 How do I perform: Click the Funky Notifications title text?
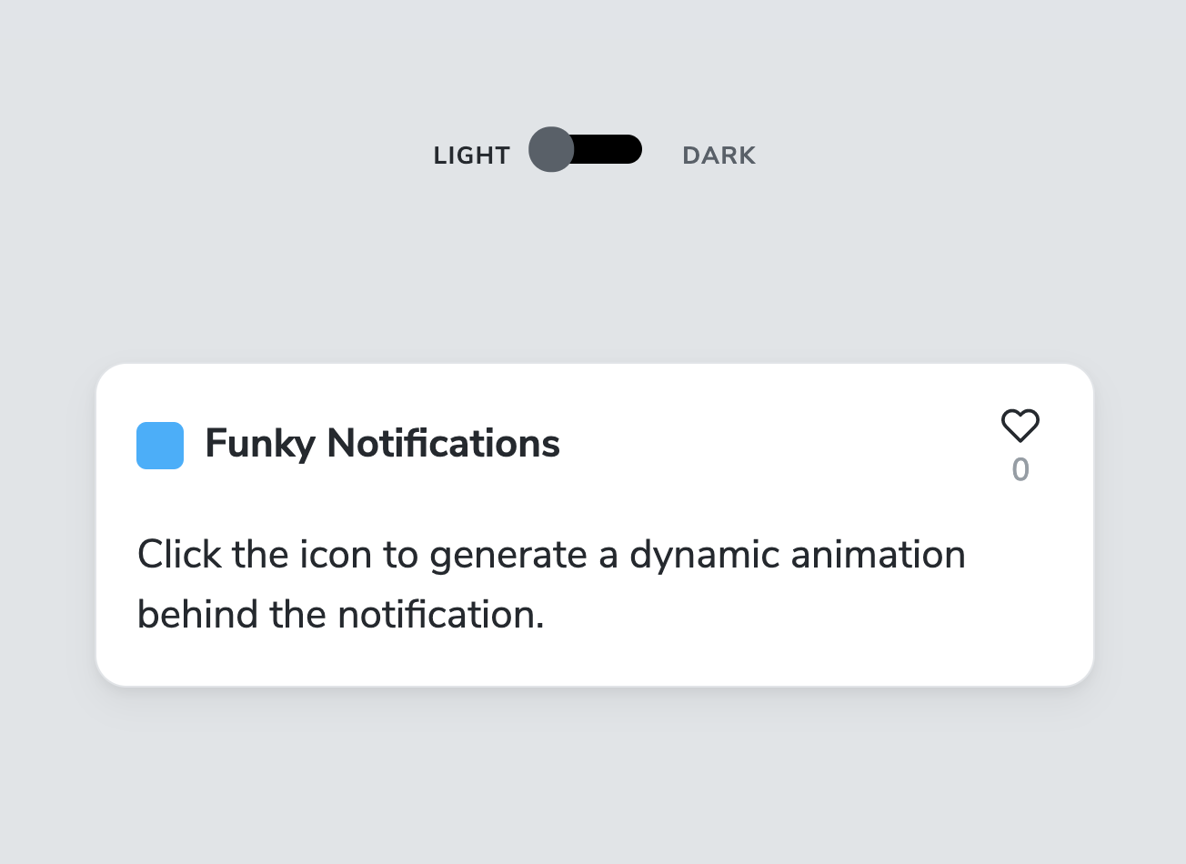click(x=382, y=443)
